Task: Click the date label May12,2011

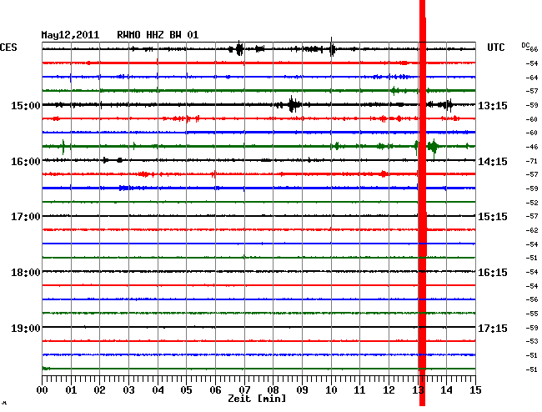Action: [70, 35]
